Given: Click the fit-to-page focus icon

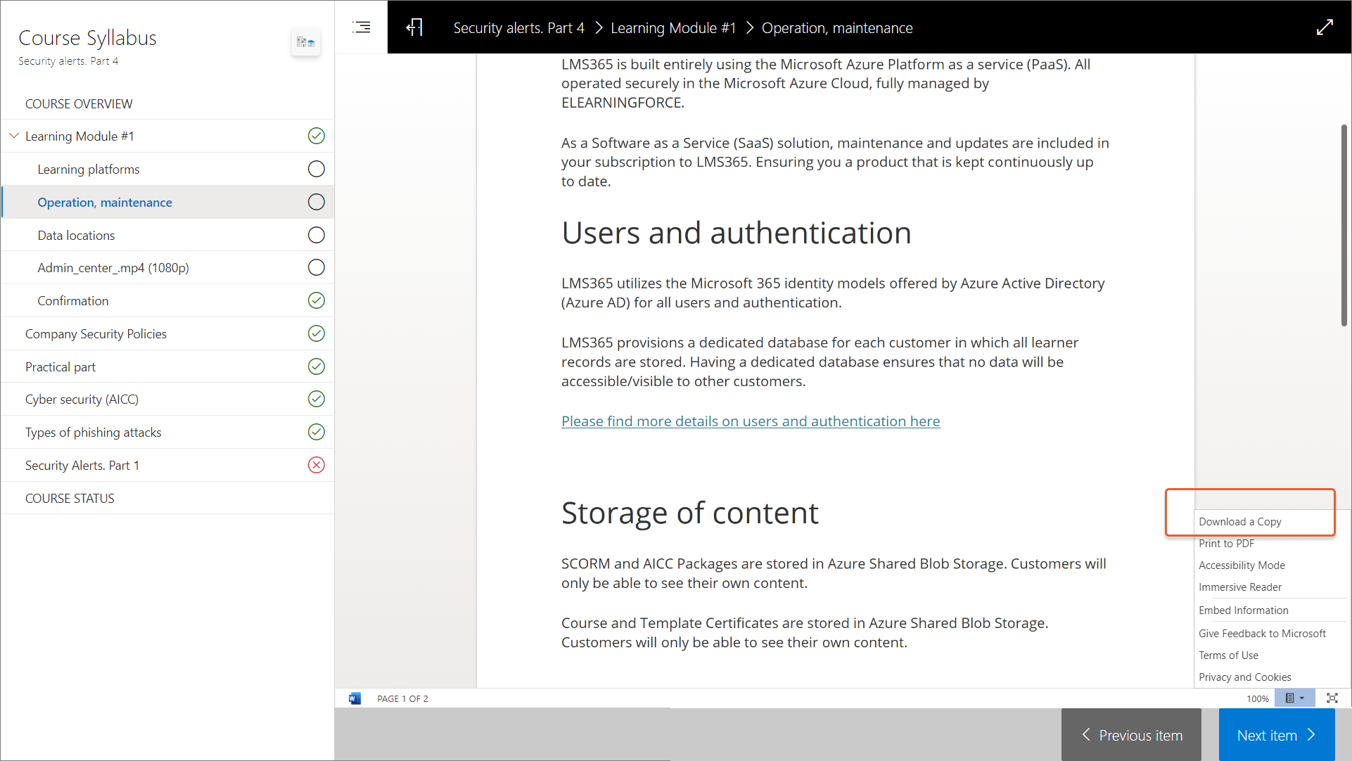Looking at the screenshot, I should pos(1332,698).
